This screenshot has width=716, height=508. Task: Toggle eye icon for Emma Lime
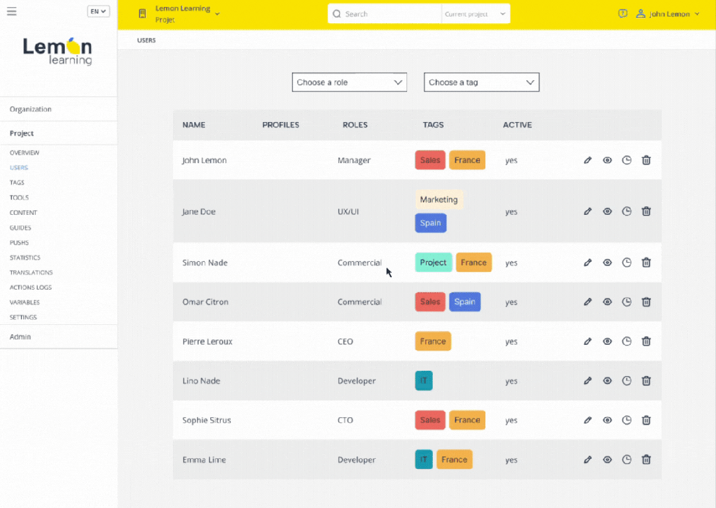pyautogui.click(x=607, y=460)
